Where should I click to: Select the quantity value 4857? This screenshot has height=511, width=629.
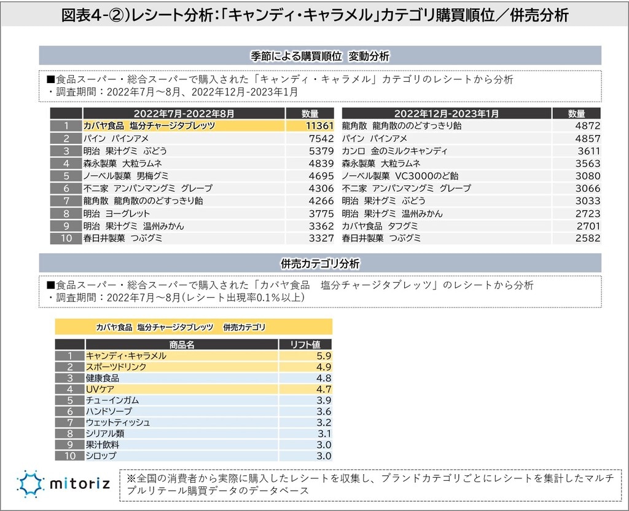tap(588, 138)
